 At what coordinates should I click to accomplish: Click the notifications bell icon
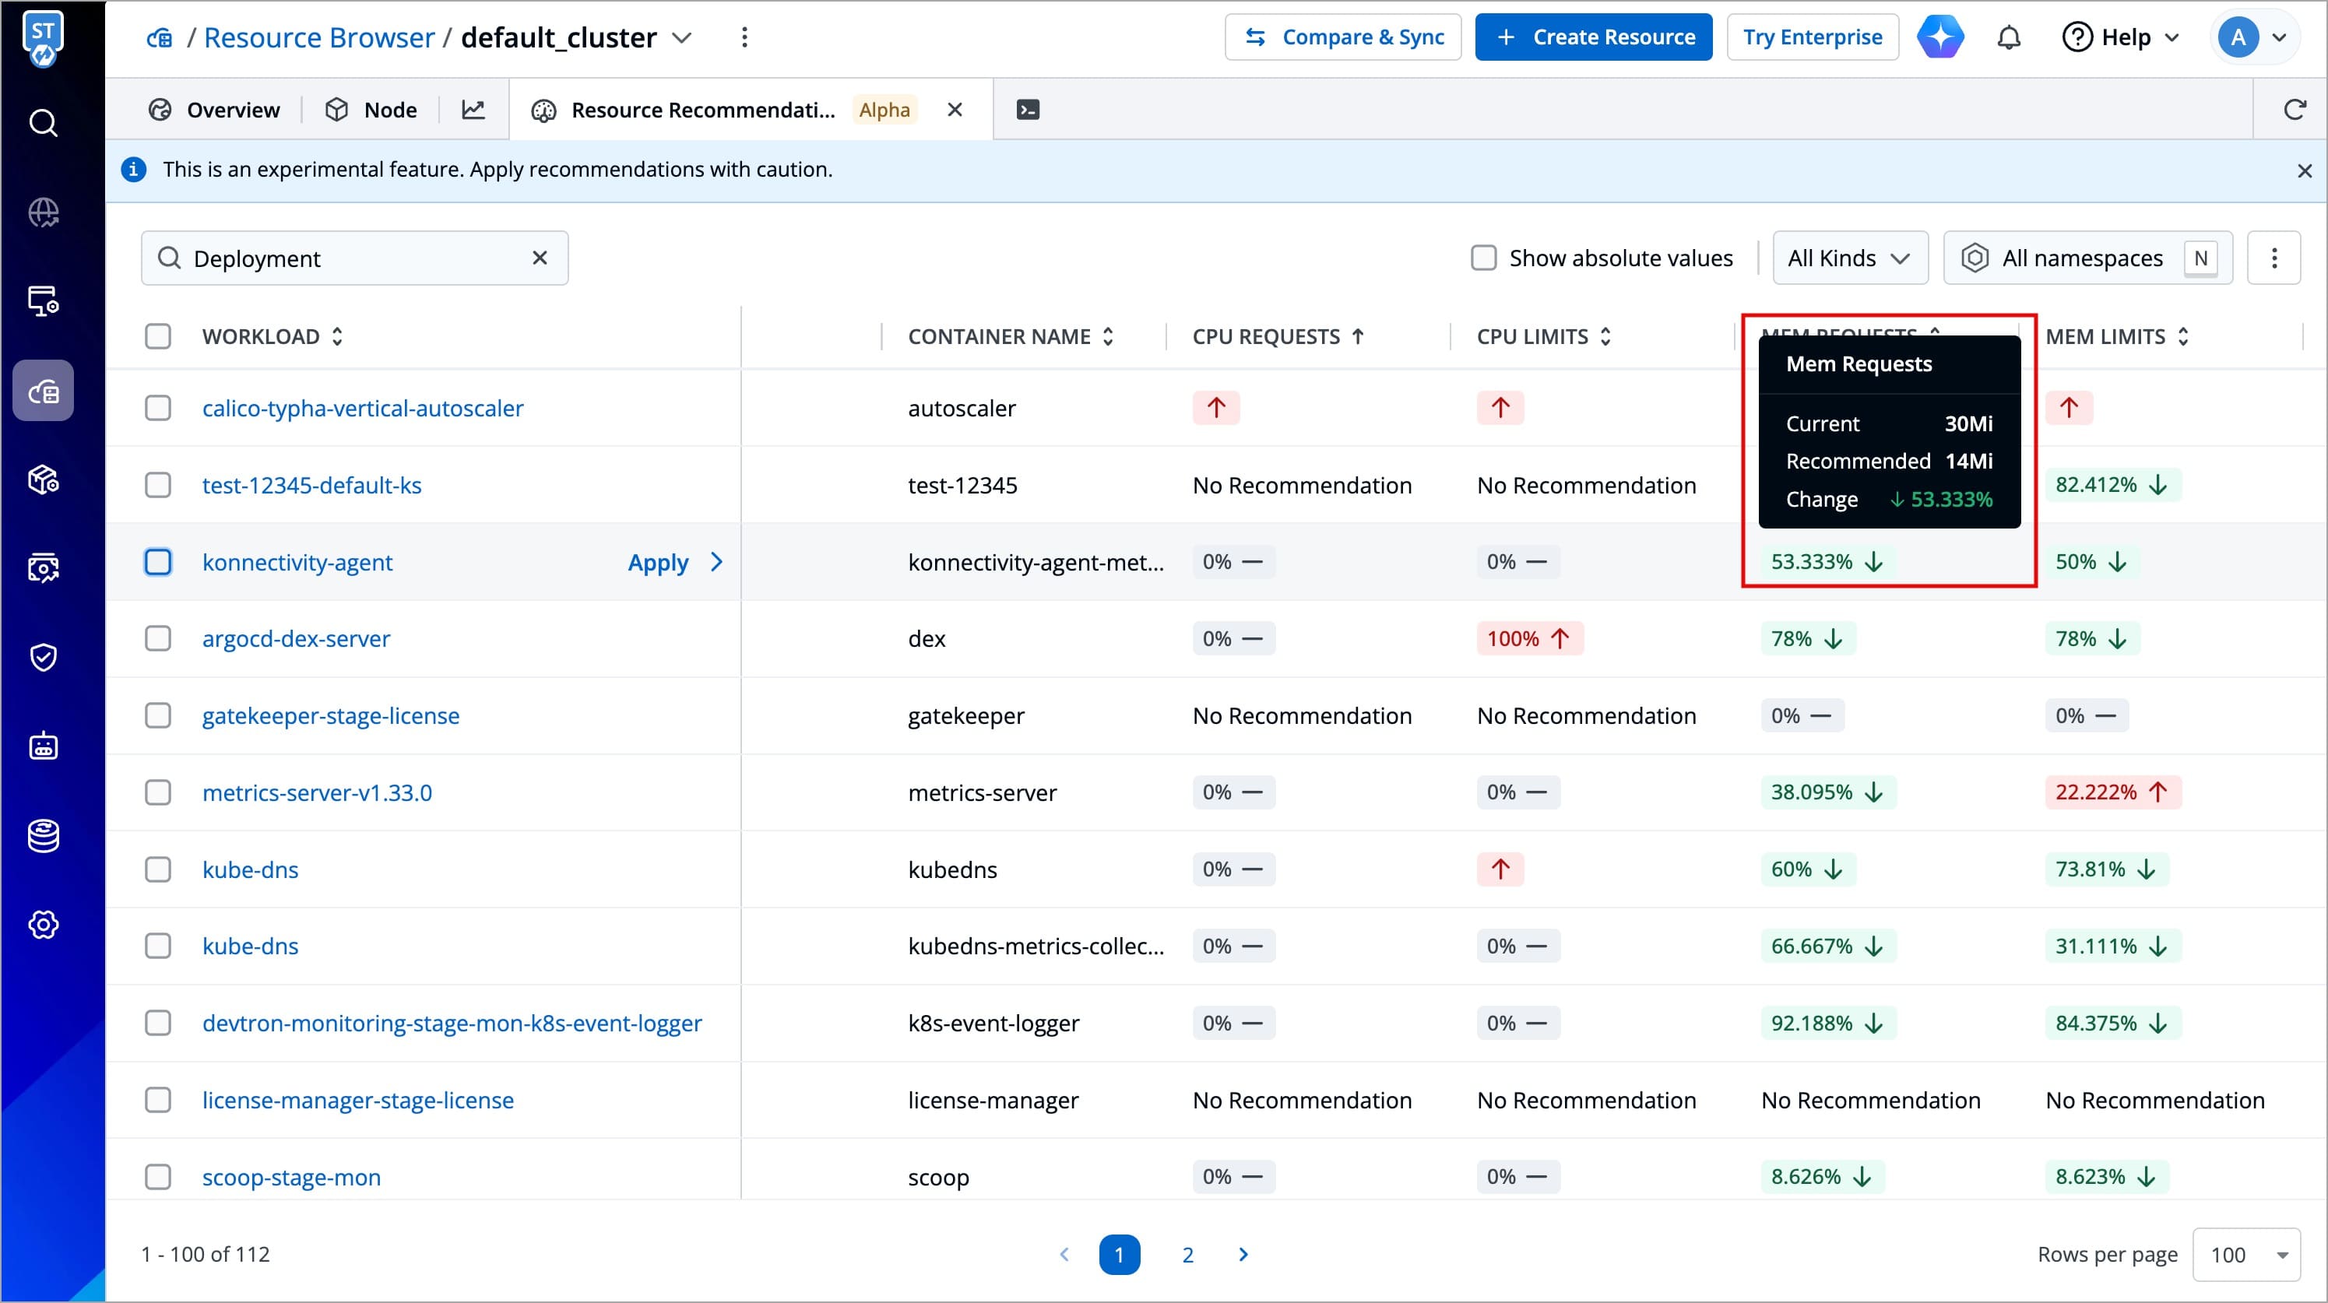point(2008,37)
